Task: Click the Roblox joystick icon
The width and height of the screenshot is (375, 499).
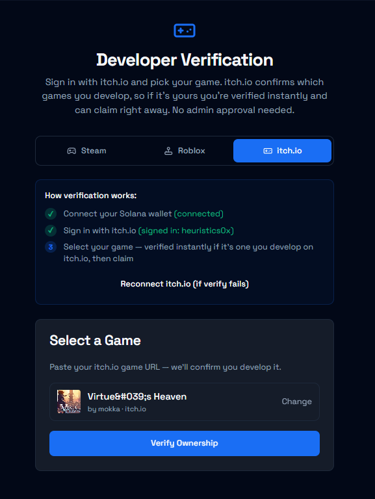Action: pos(168,151)
